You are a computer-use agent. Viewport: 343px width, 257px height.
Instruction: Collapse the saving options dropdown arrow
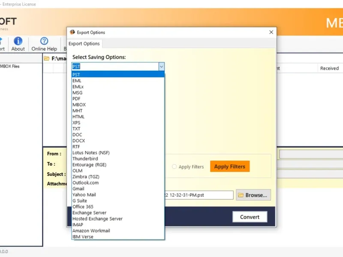coord(162,66)
